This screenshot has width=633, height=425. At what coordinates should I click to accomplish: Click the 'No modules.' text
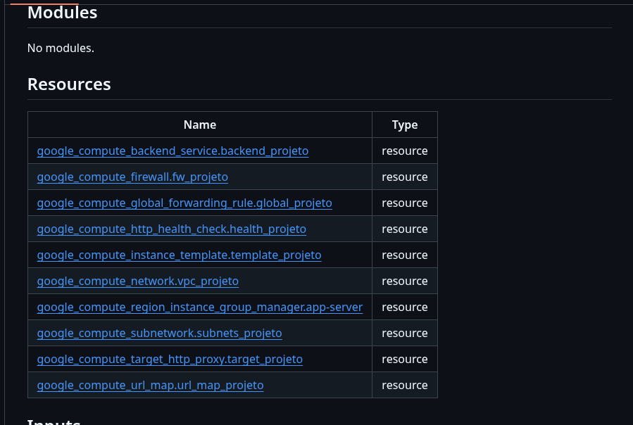[61, 48]
